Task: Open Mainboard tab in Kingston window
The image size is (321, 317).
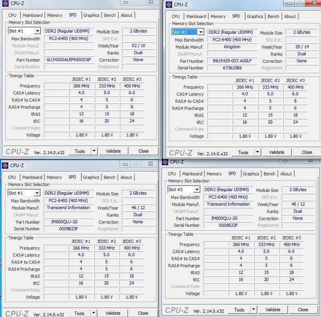Action: coord(196,17)
